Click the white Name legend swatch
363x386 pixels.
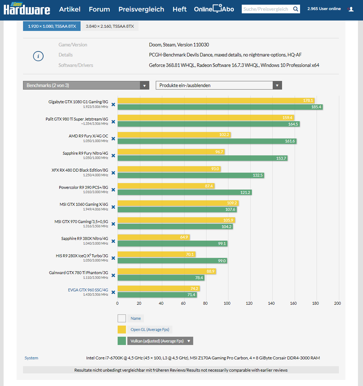coord(122,318)
